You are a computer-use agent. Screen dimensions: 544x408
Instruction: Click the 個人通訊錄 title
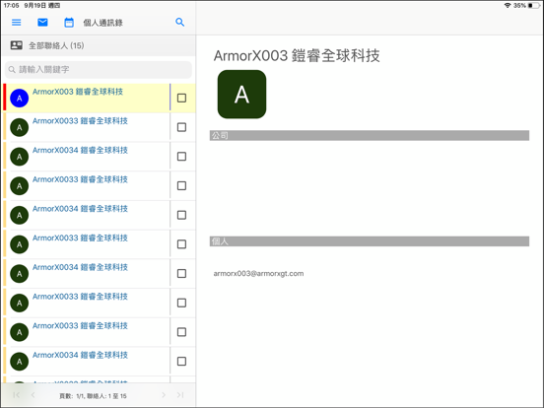[102, 23]
